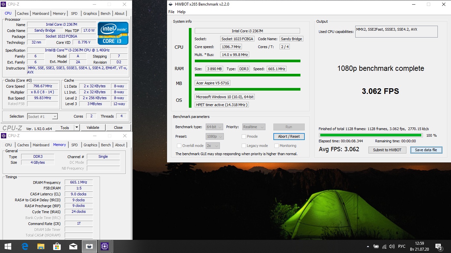Enable the Overkill mode checkbox
Viewport: 451px width, 253px height.
[x=179, y=146]
